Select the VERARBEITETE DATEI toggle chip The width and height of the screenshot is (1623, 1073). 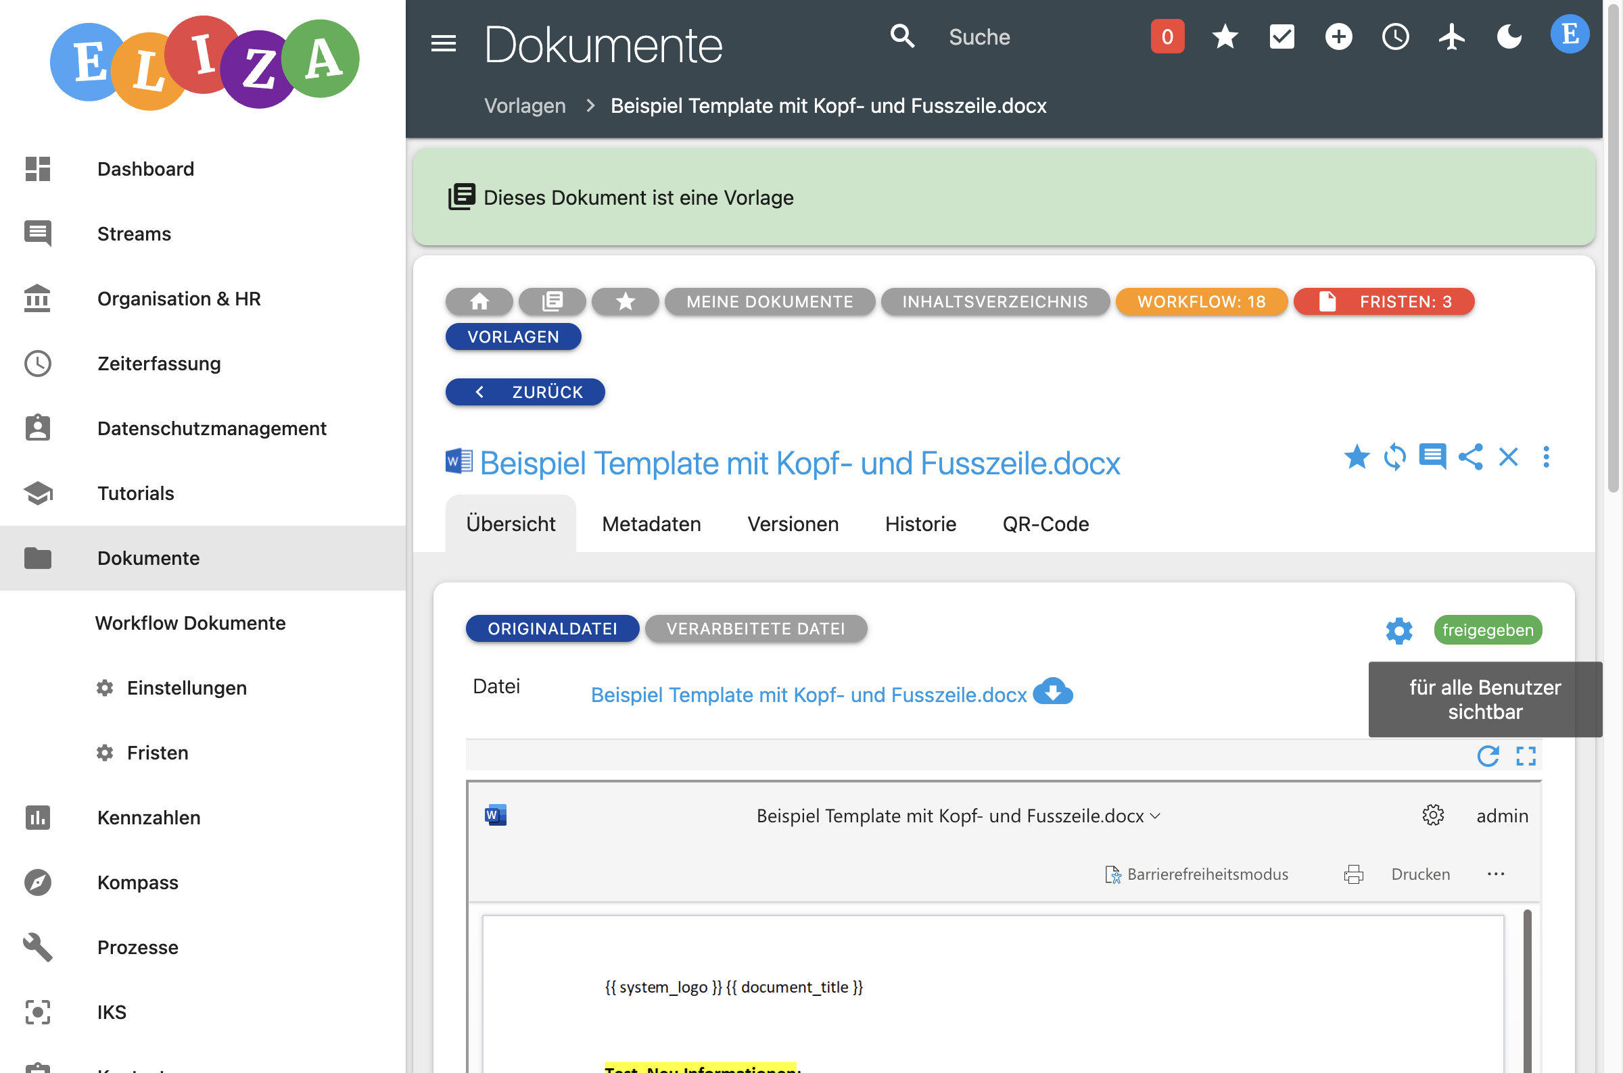pos(756,629)
